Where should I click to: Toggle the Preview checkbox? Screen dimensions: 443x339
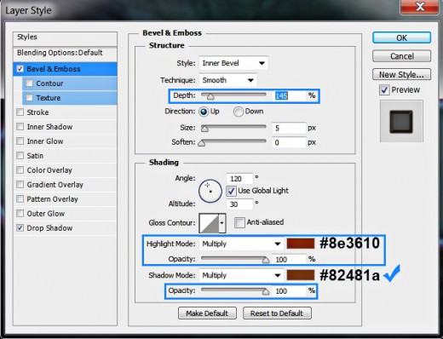point(384,90)
